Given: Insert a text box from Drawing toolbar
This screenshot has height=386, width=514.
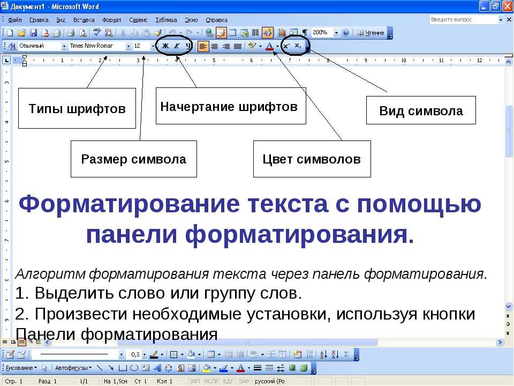Looking at the screenshot, I should pos(146,368).
